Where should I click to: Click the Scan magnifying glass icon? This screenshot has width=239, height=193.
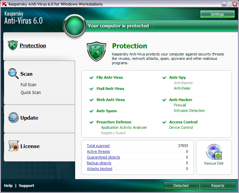14,74
